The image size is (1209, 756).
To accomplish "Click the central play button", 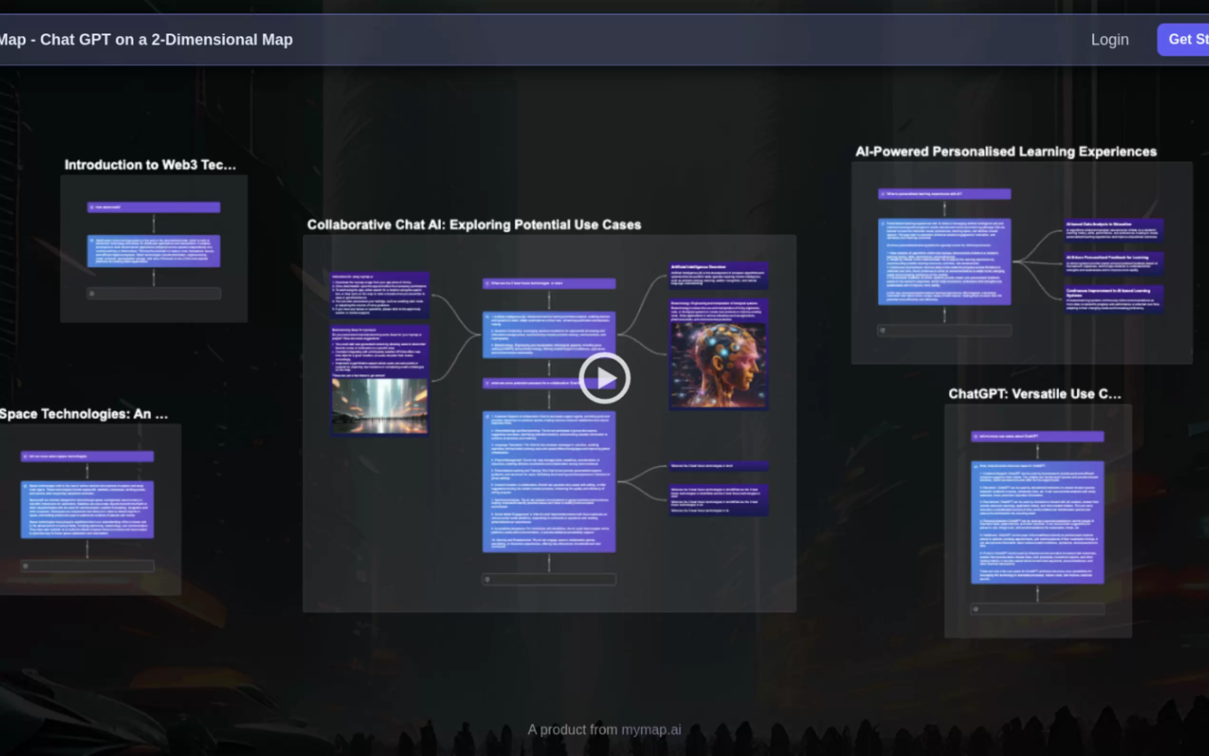I will click(x=604, y=378).
